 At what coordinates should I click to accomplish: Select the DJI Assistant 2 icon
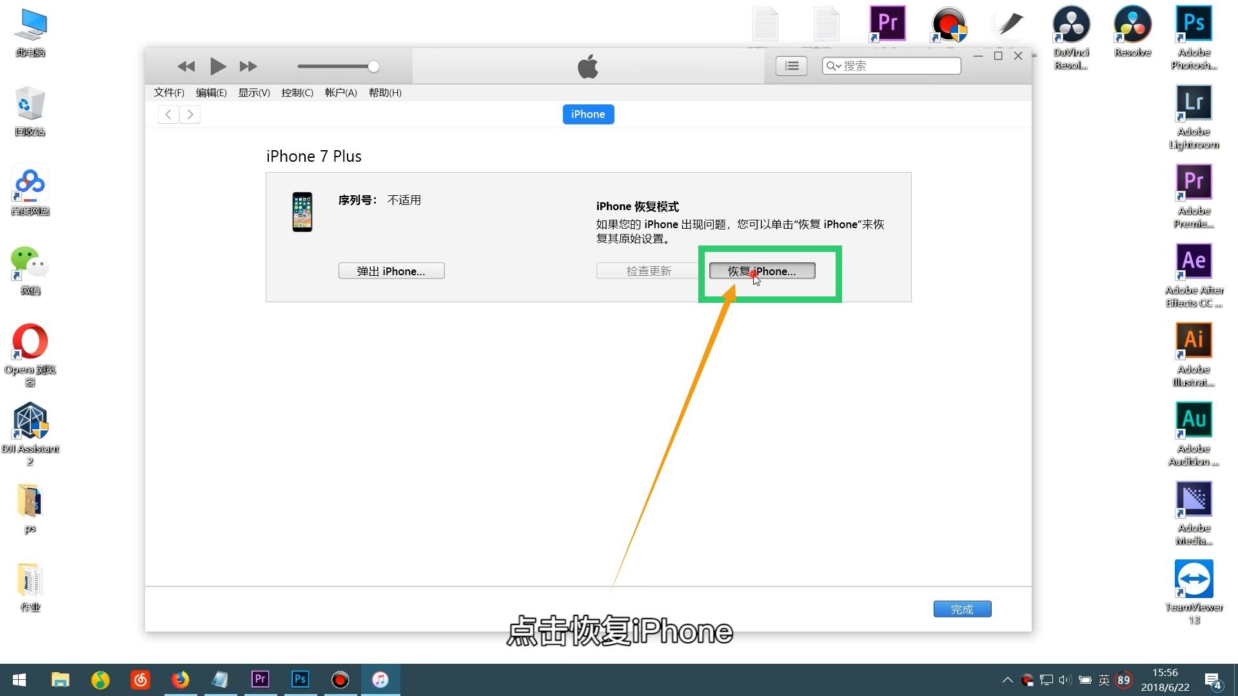30,434
